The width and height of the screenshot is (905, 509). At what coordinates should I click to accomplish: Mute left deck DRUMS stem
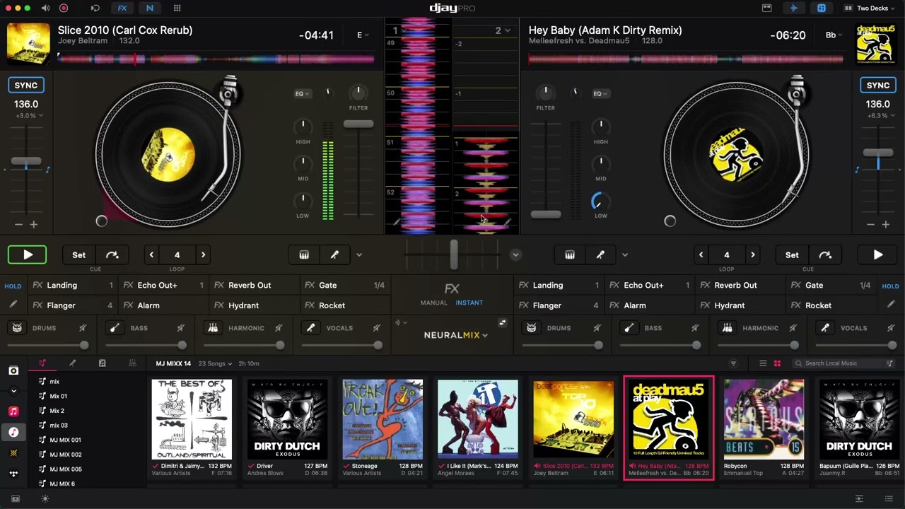83,328
